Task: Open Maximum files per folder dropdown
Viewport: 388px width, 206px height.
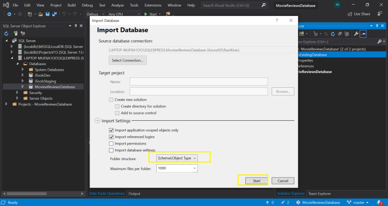Action: (x=177, y=168)
